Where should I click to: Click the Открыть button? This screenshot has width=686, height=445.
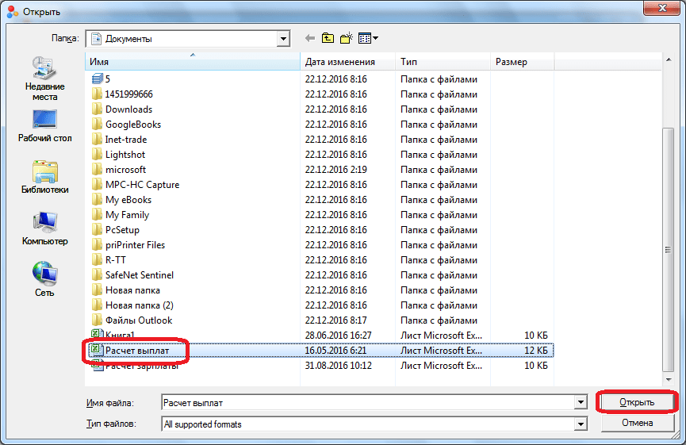(x=637, y=403)
